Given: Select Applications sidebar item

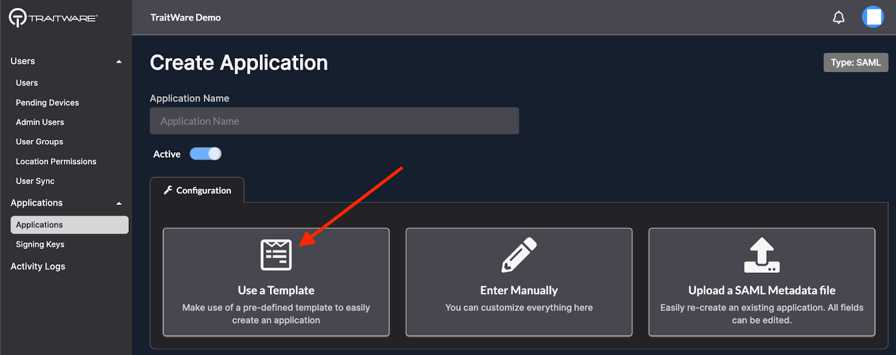Looking at the screenshot, I should pos(69,225).
